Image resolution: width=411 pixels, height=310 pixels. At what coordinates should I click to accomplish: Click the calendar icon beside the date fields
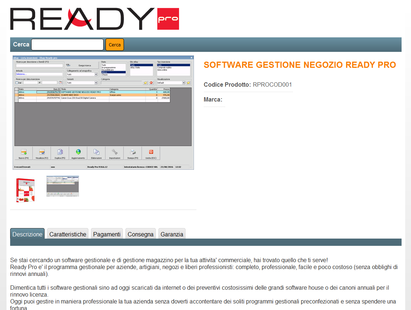[61, 83]
